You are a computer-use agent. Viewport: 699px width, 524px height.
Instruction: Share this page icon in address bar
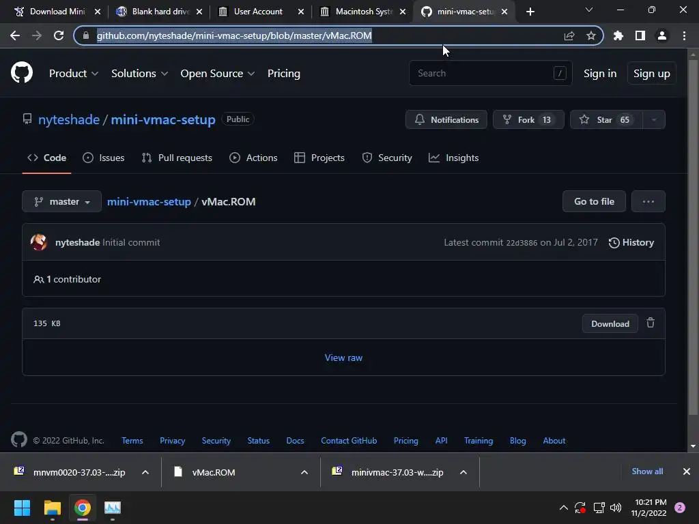coord(569,35)
